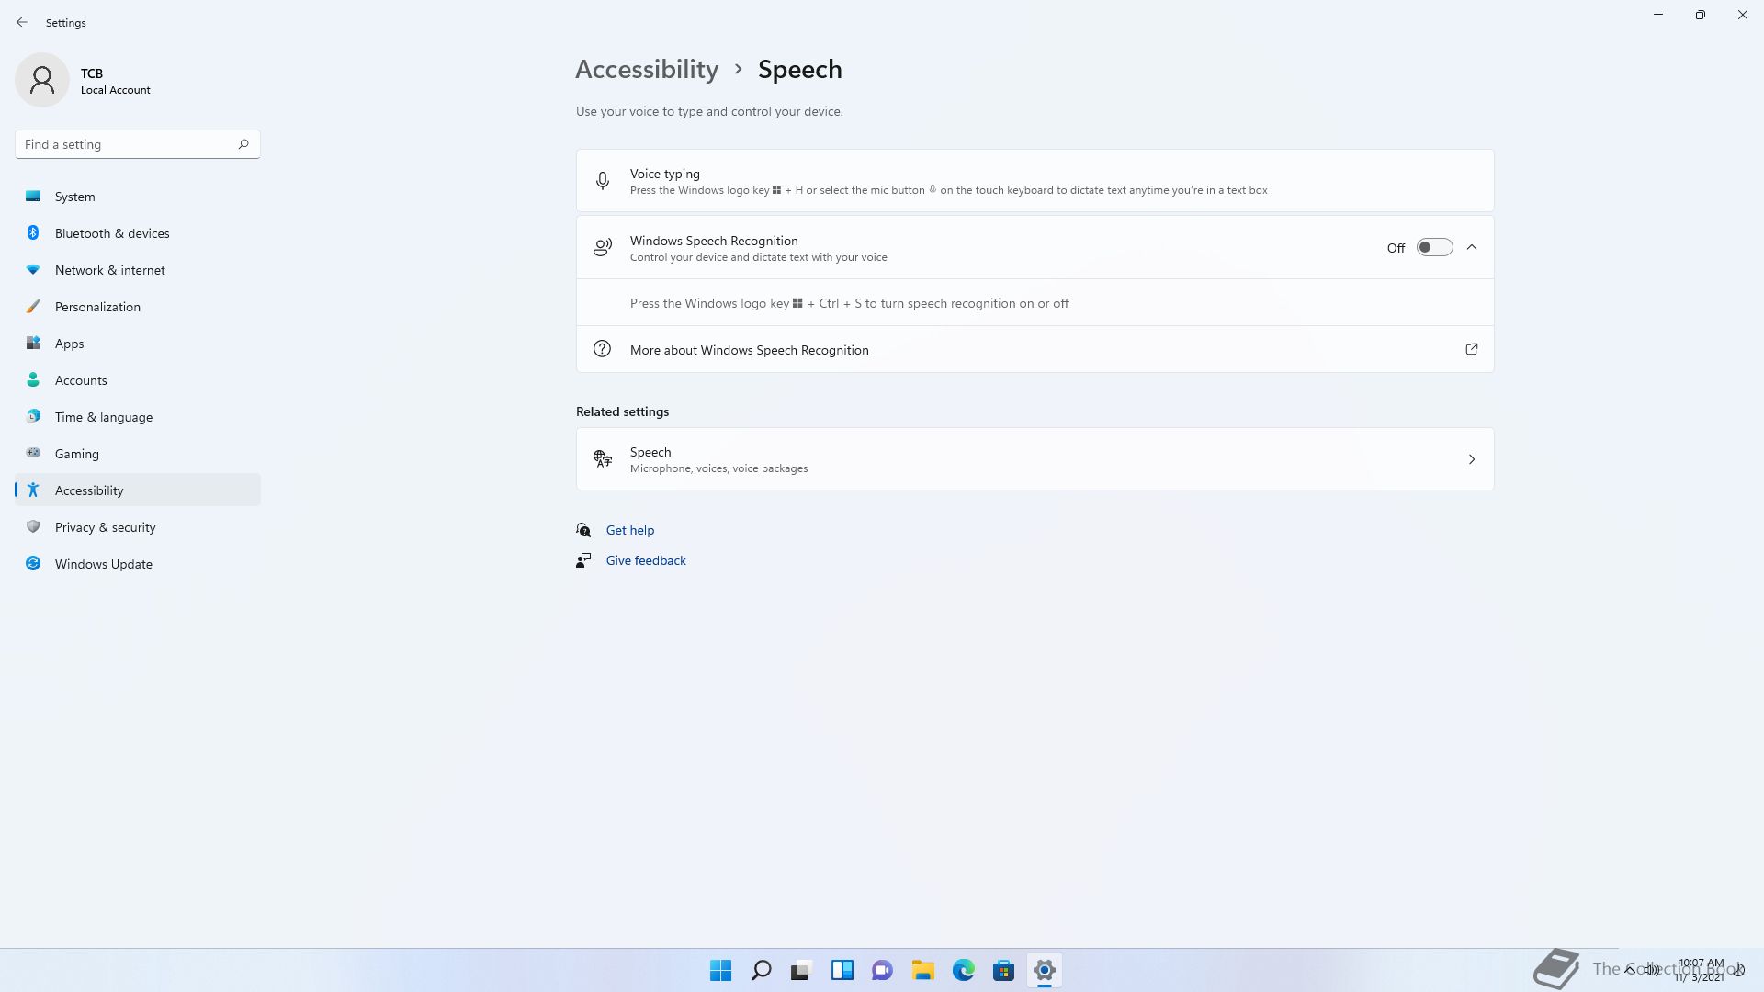This screenshot has width=1764, height=992.
Task: Open the TCB user account avatar
Action: pyautogui.click(x=42, y=80)
